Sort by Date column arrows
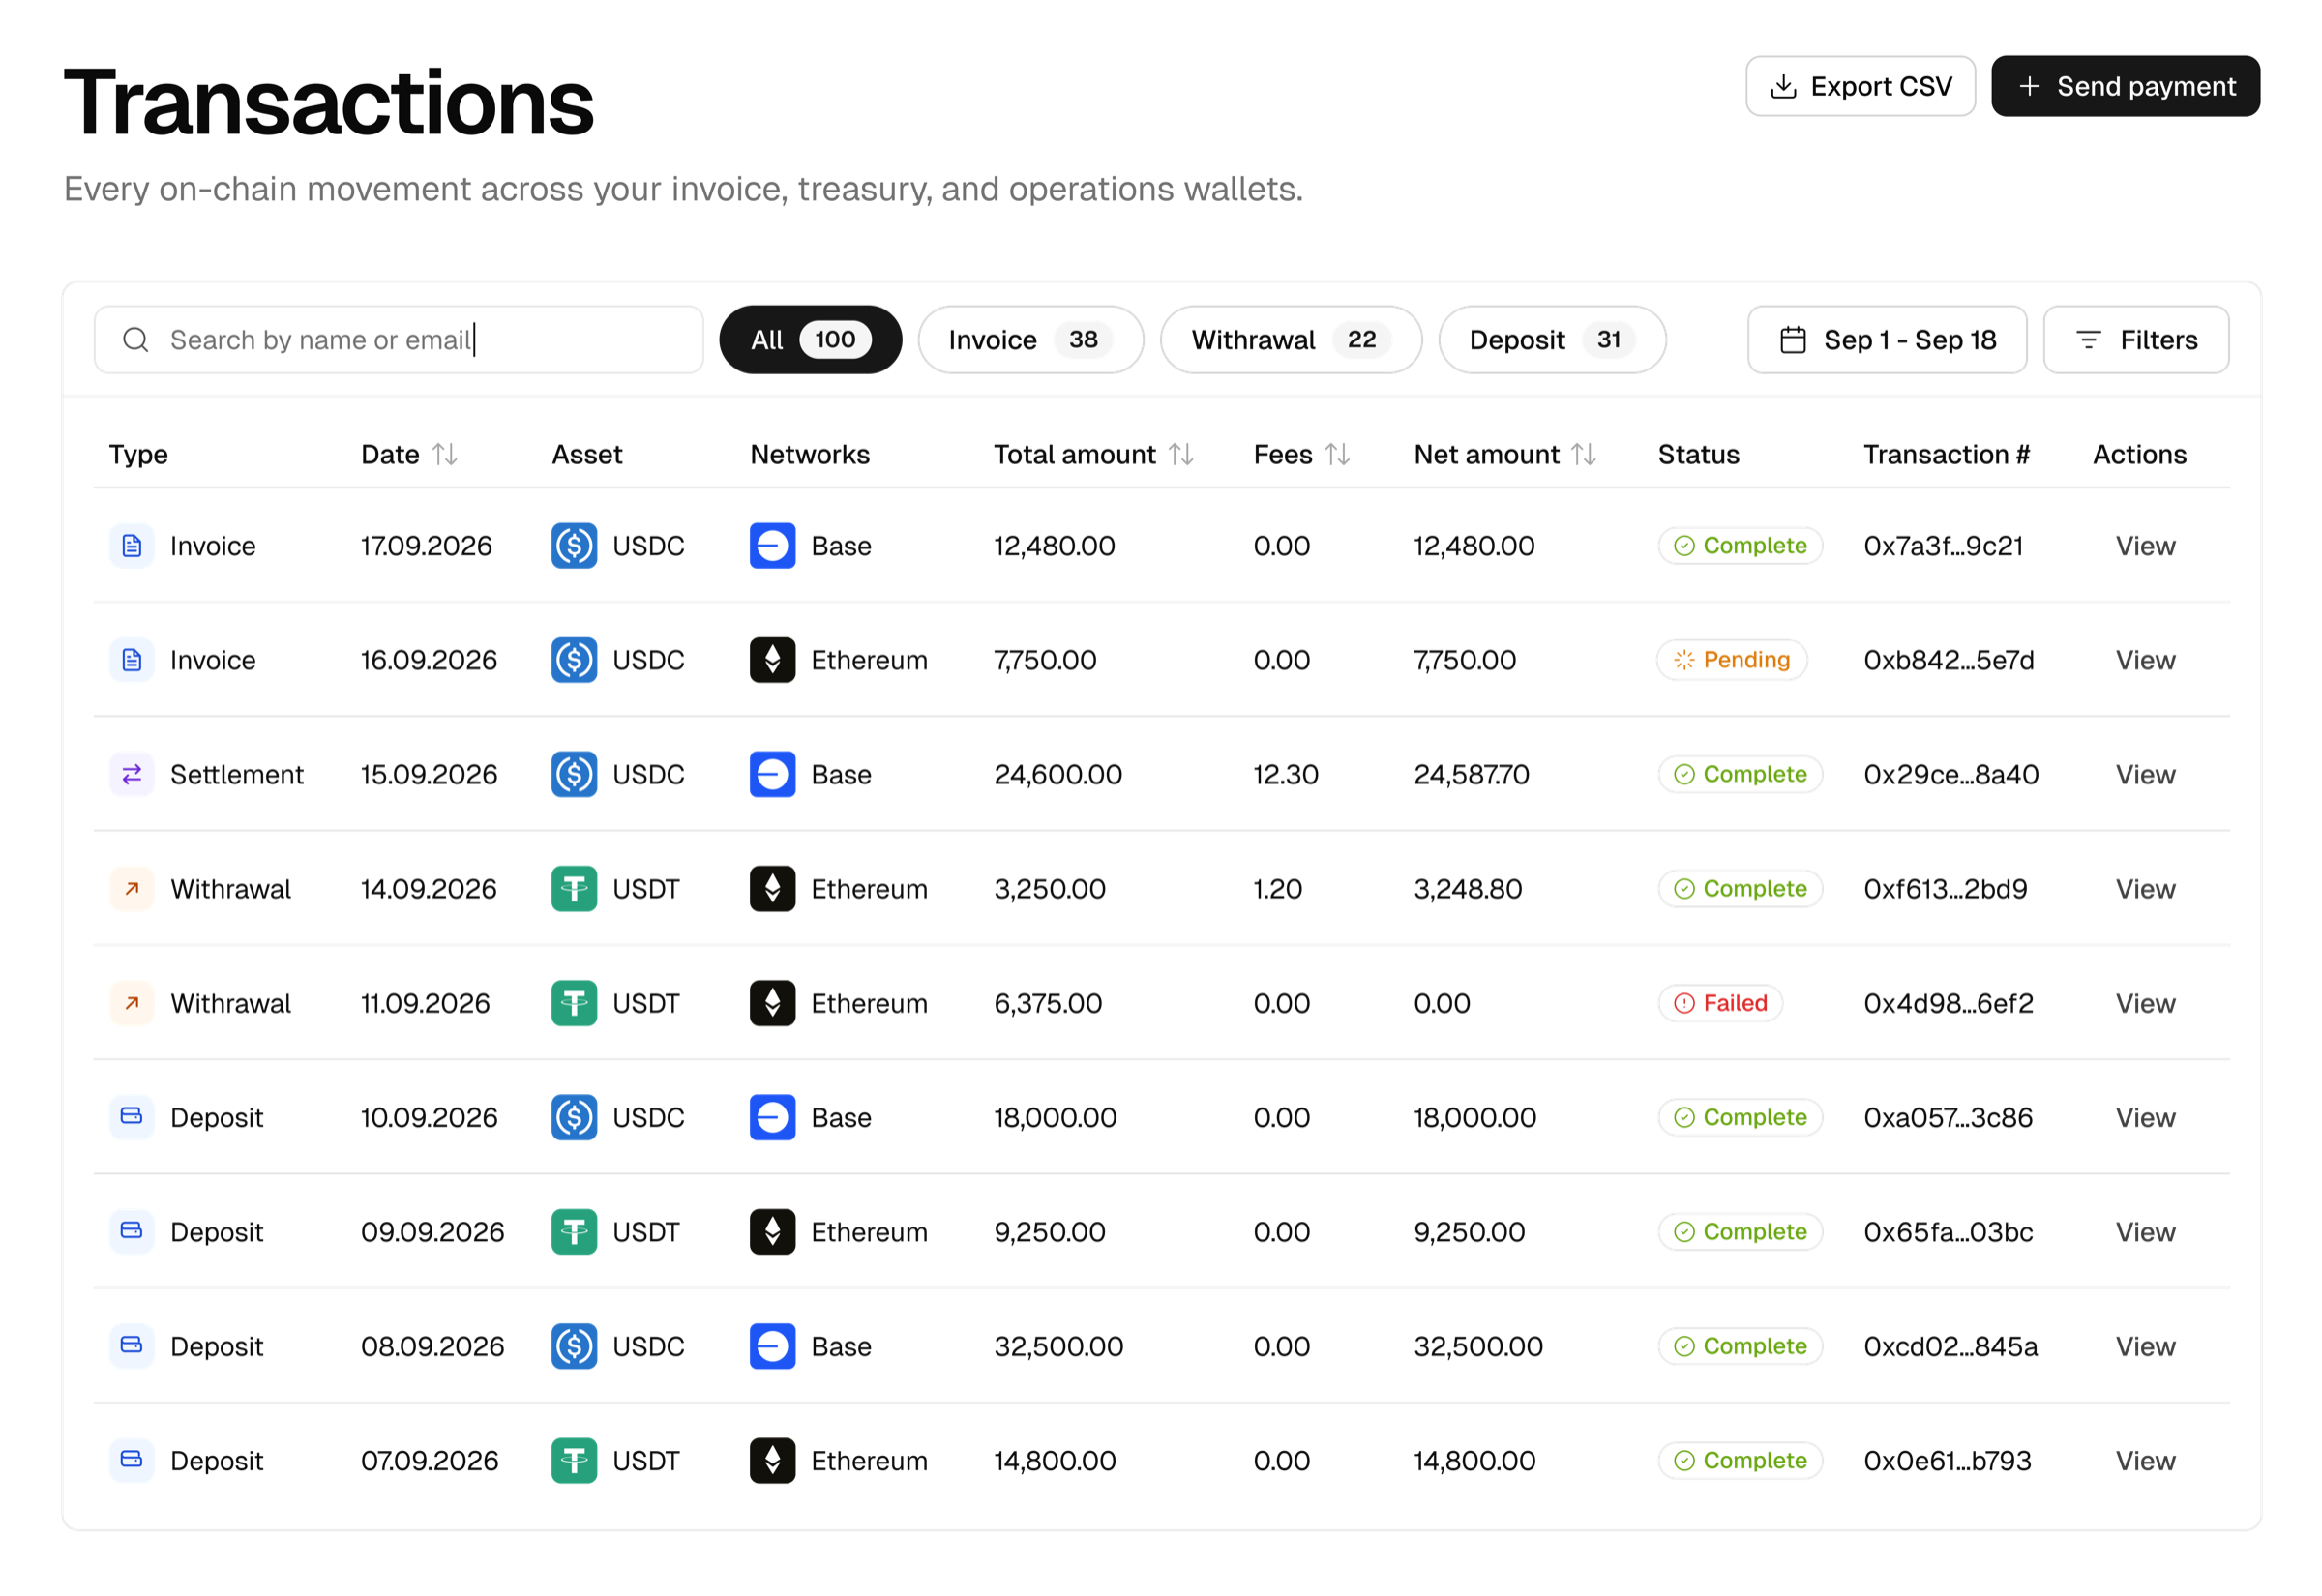2322x1596 pixels. (445, 455)
